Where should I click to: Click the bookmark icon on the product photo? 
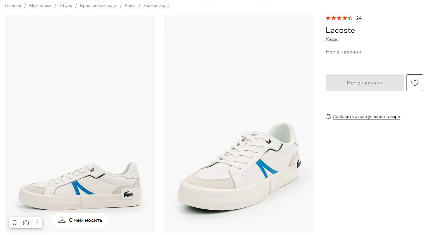15,223
